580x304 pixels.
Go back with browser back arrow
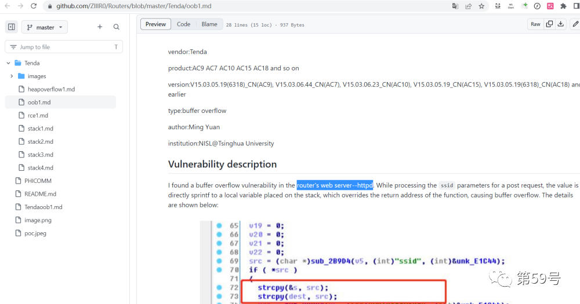click(x=8, y=6)
